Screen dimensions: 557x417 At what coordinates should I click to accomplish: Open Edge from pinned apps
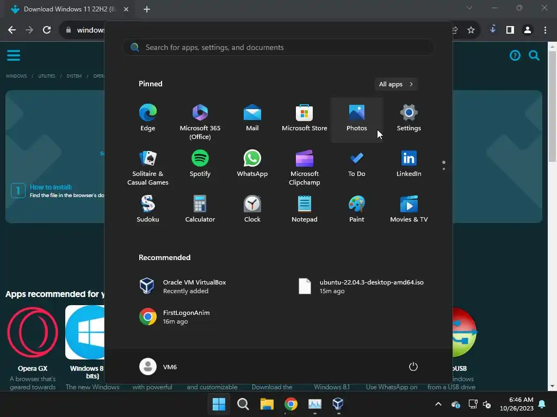pos(148,119)
